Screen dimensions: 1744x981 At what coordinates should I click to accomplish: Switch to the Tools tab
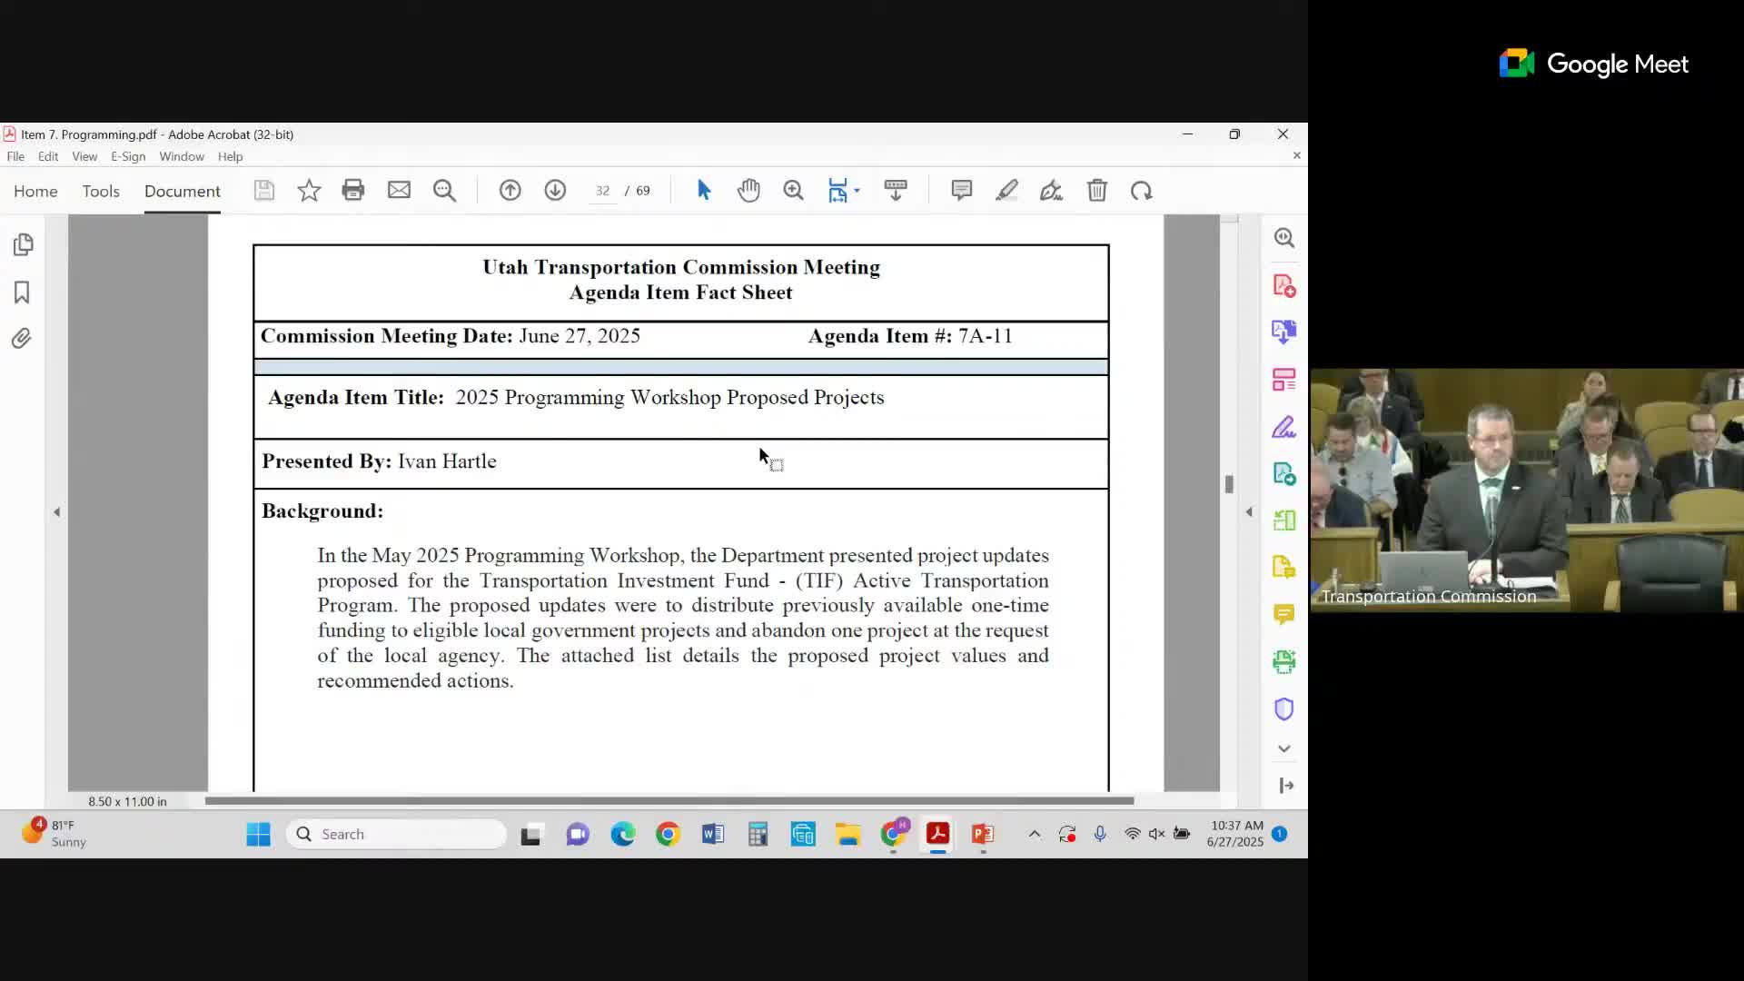101,191
